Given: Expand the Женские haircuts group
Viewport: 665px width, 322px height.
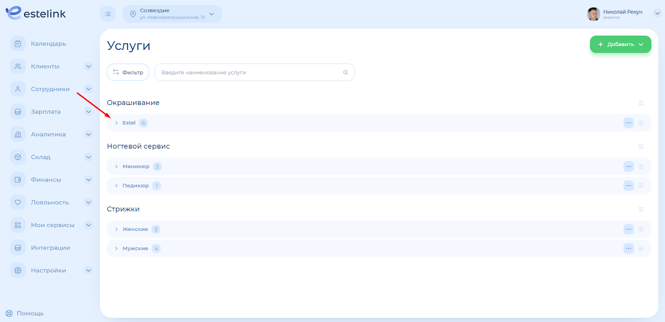Looking at the screenshot, I should coord(117,229).
